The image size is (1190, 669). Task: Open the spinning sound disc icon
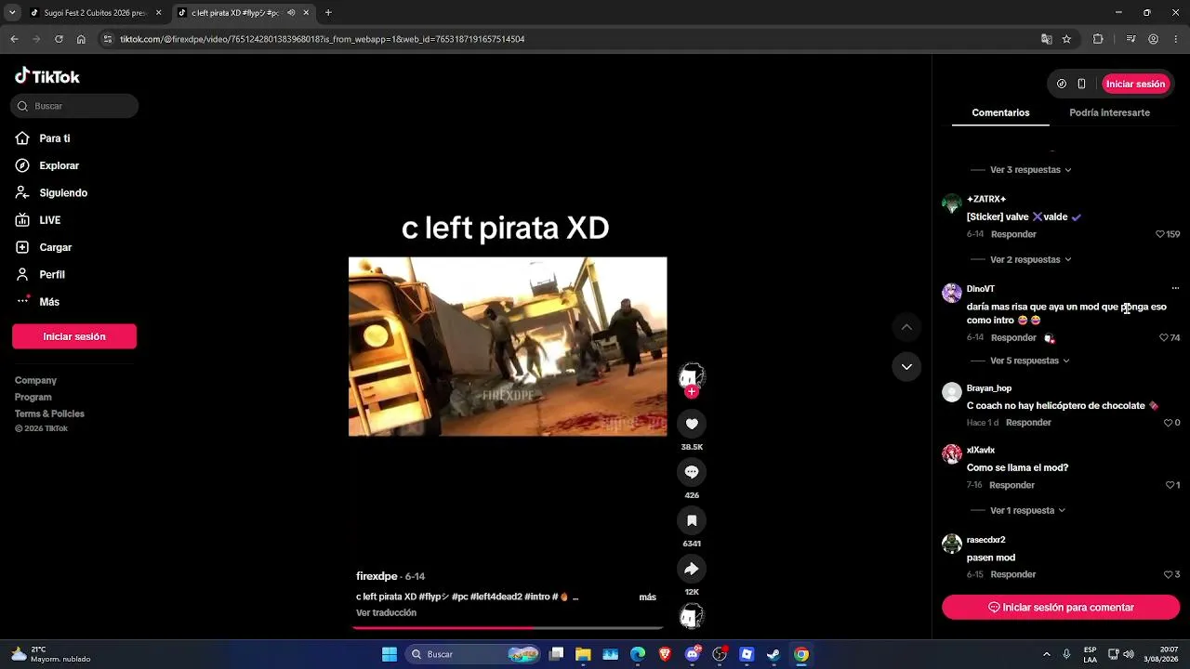pos(692,616)
